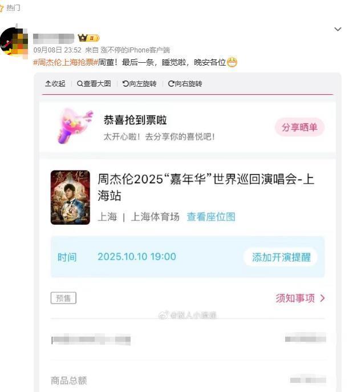Click the 张不停的iPhone客户端 source link
This screenshot has height=392, width=349.
[135, 50]
